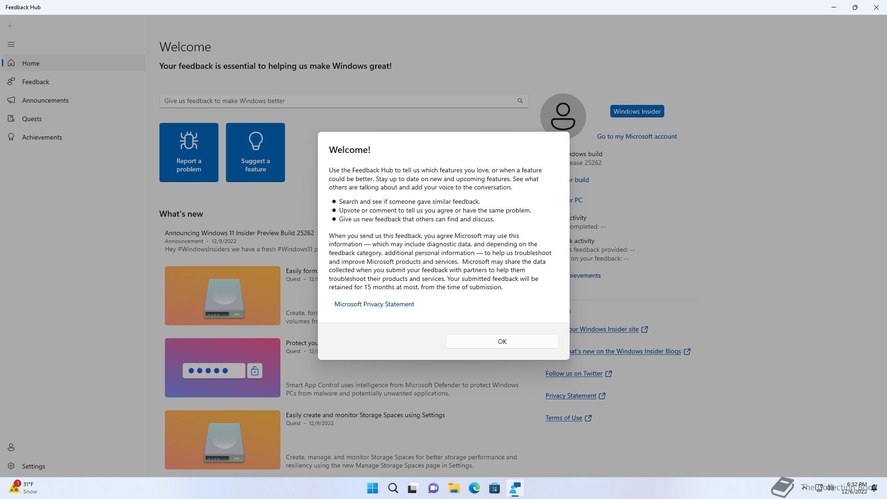Click the external-link icon beside Twitter link
The height and width of the screenshot is (499, 887).
click(x=608, y=374)
